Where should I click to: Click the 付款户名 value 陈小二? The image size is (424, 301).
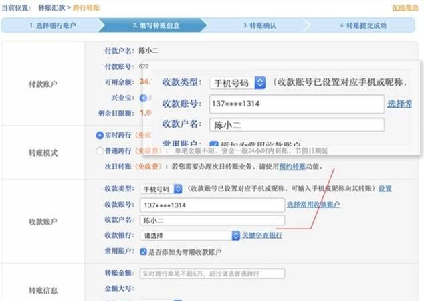(148, 51)
